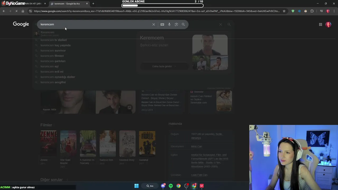Choose the suggestion keremcem eşi
Screen dimensions: 338x190
tap(49, 66)
